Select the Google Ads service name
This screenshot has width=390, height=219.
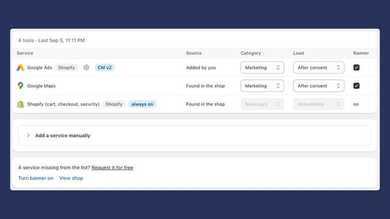click(39, 68)
